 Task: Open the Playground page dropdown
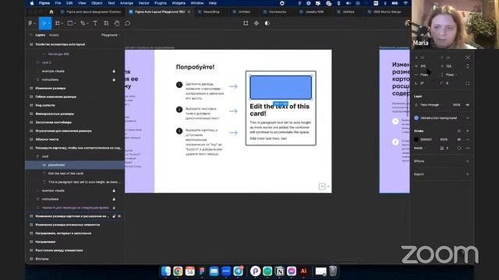(x=111, y=35)
